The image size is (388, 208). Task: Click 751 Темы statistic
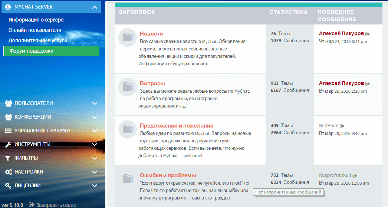[282, 175]
